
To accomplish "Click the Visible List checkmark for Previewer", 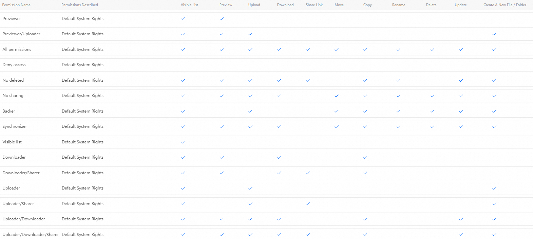I will [x=183, y=19].
